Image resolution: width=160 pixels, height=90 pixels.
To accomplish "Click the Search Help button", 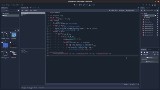I will 130,10.
